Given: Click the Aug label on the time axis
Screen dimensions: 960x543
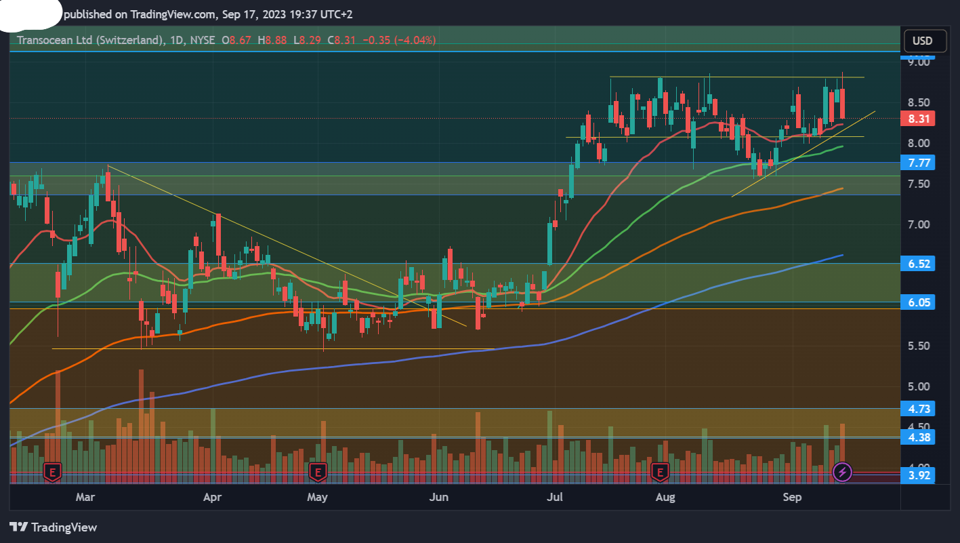Looking at the screenshot, I should pos(666,498).
